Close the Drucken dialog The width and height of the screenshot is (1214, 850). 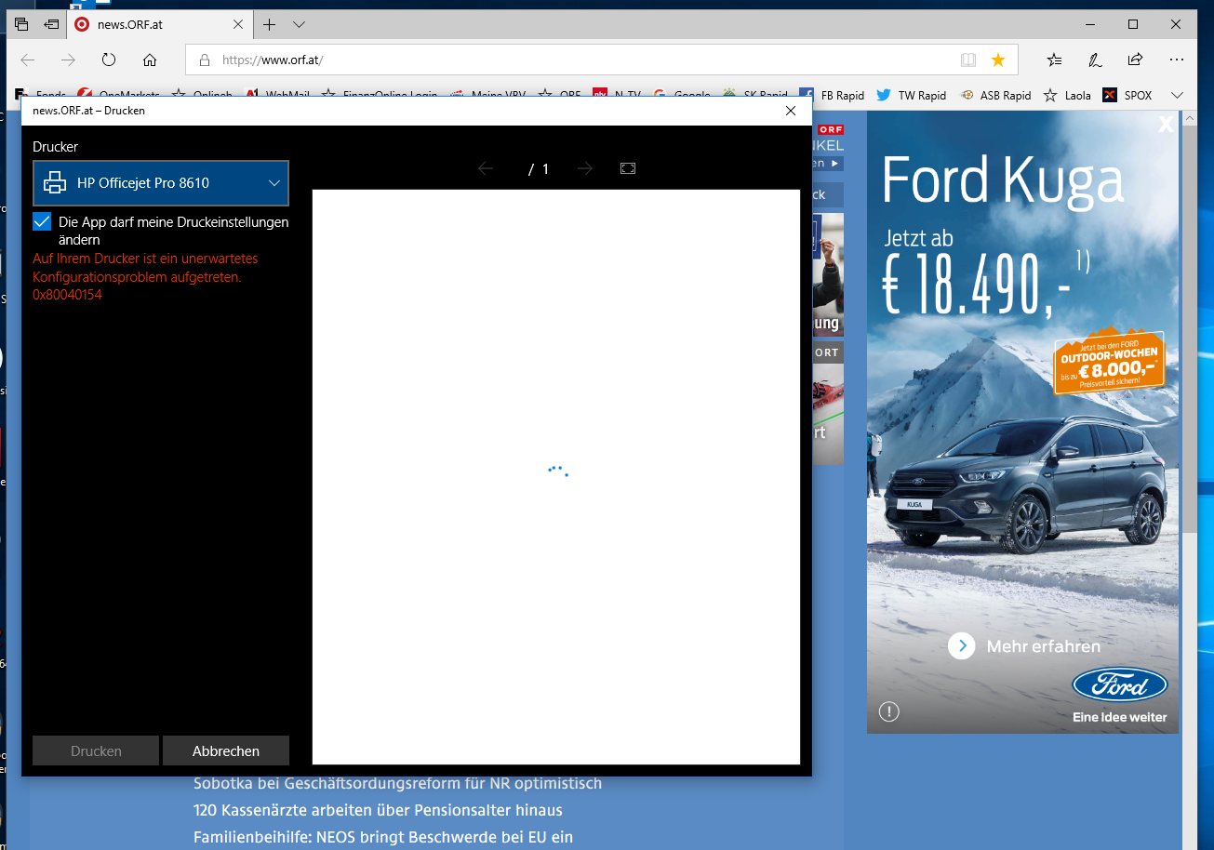coord(791,111)
